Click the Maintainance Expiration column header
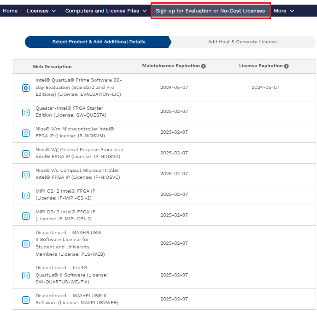 [x=171, y=66]
